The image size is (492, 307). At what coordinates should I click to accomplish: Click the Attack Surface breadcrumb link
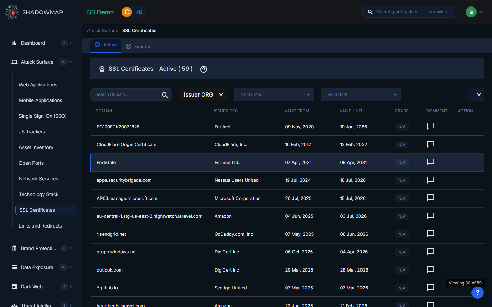click(102, 30)
